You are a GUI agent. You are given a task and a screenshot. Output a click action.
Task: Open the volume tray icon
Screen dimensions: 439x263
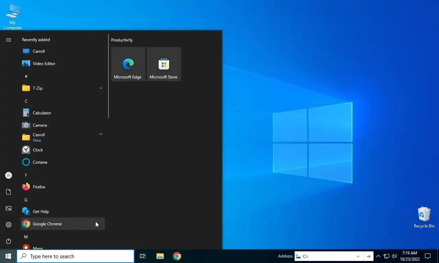pos(394,256)
